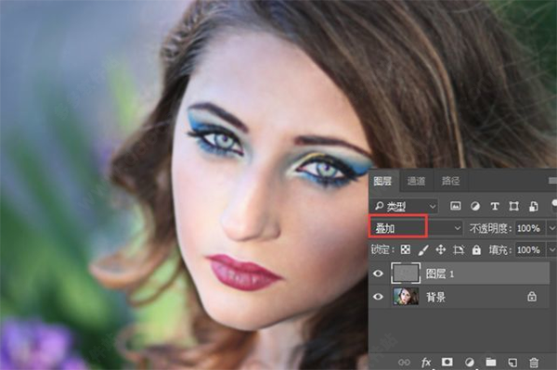
Task: Expand the 不透明度 opacity dropdown arrow
Action: (552, 228)
